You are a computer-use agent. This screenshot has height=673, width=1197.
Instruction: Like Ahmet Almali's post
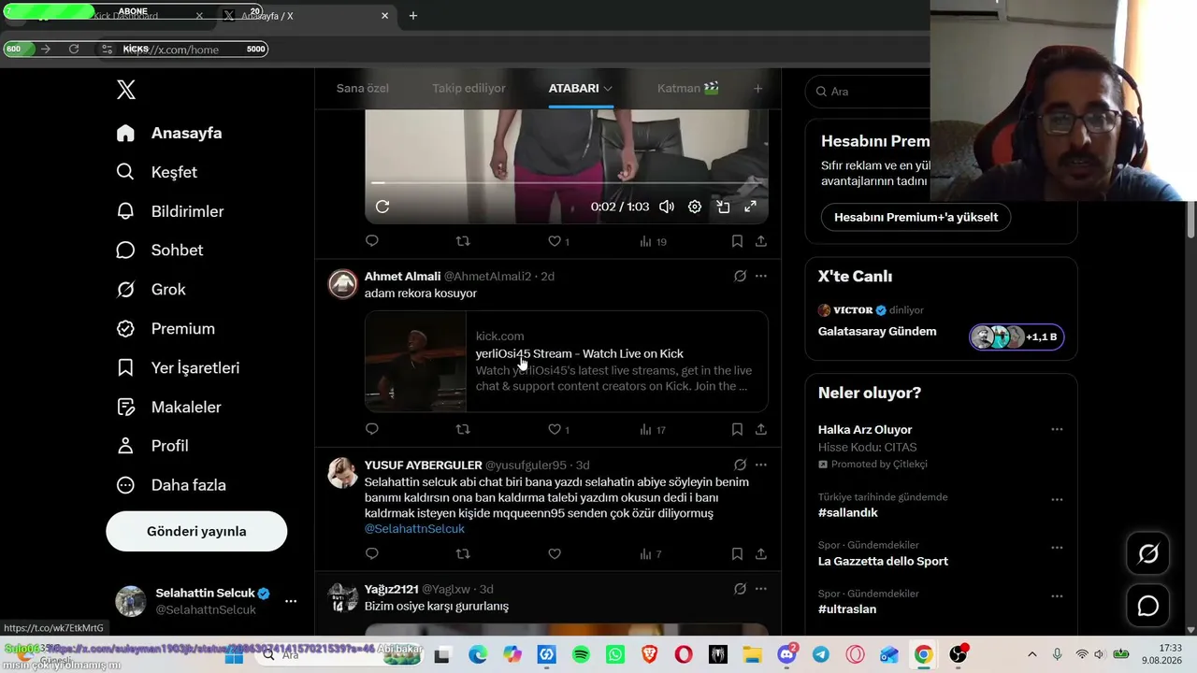coord(555,429)
